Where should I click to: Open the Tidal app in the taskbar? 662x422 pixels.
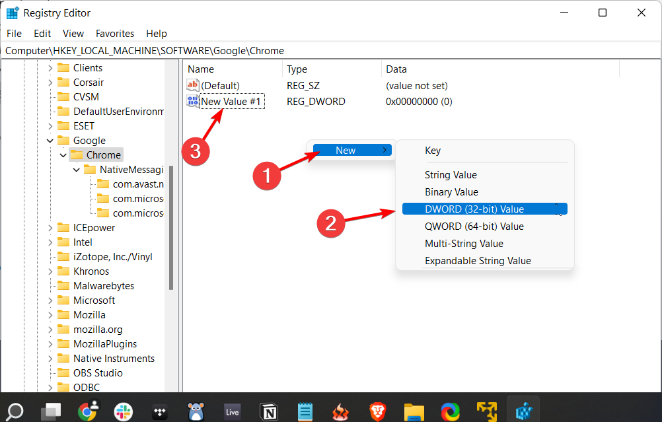click(160, 412)
